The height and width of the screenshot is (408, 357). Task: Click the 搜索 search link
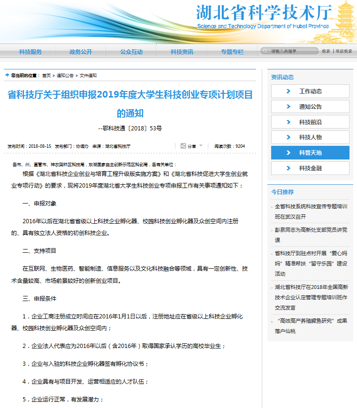[x=326, y=51]
